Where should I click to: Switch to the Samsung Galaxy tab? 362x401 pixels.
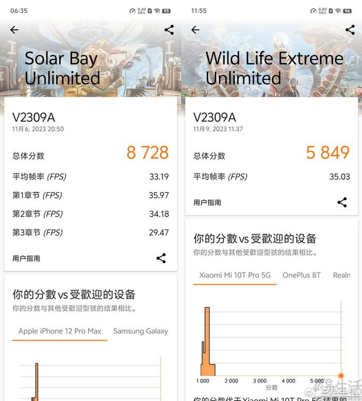tap(141, 331)
